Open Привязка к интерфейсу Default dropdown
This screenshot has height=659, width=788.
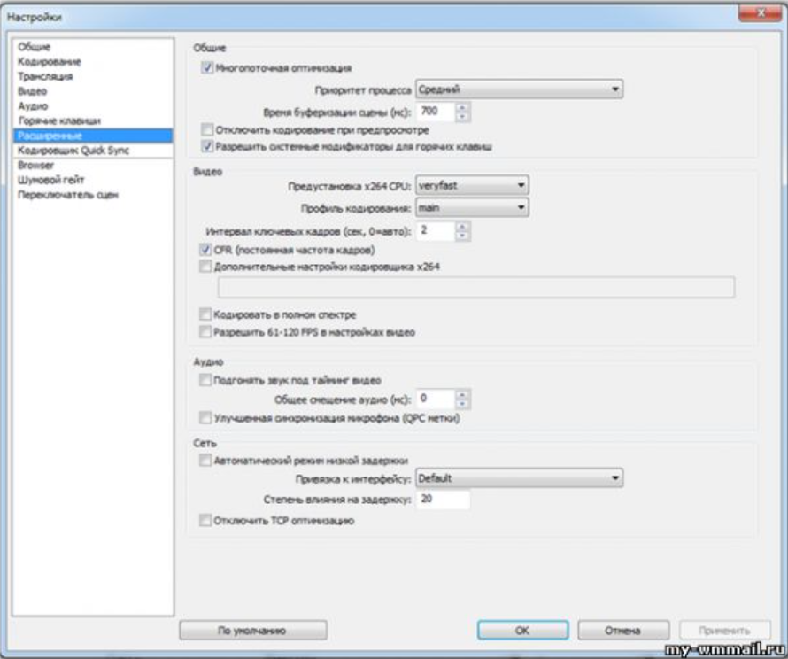tap(519, 478)
